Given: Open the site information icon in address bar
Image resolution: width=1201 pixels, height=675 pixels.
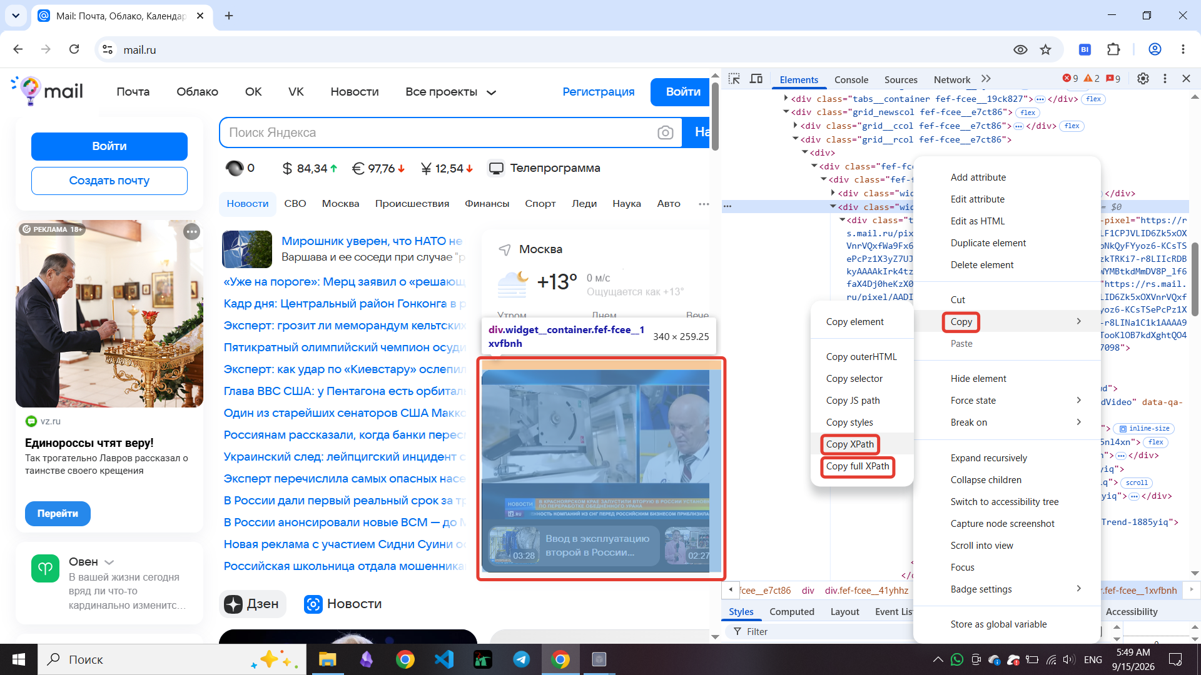Looking at the screenshot, I should point(108,49).
